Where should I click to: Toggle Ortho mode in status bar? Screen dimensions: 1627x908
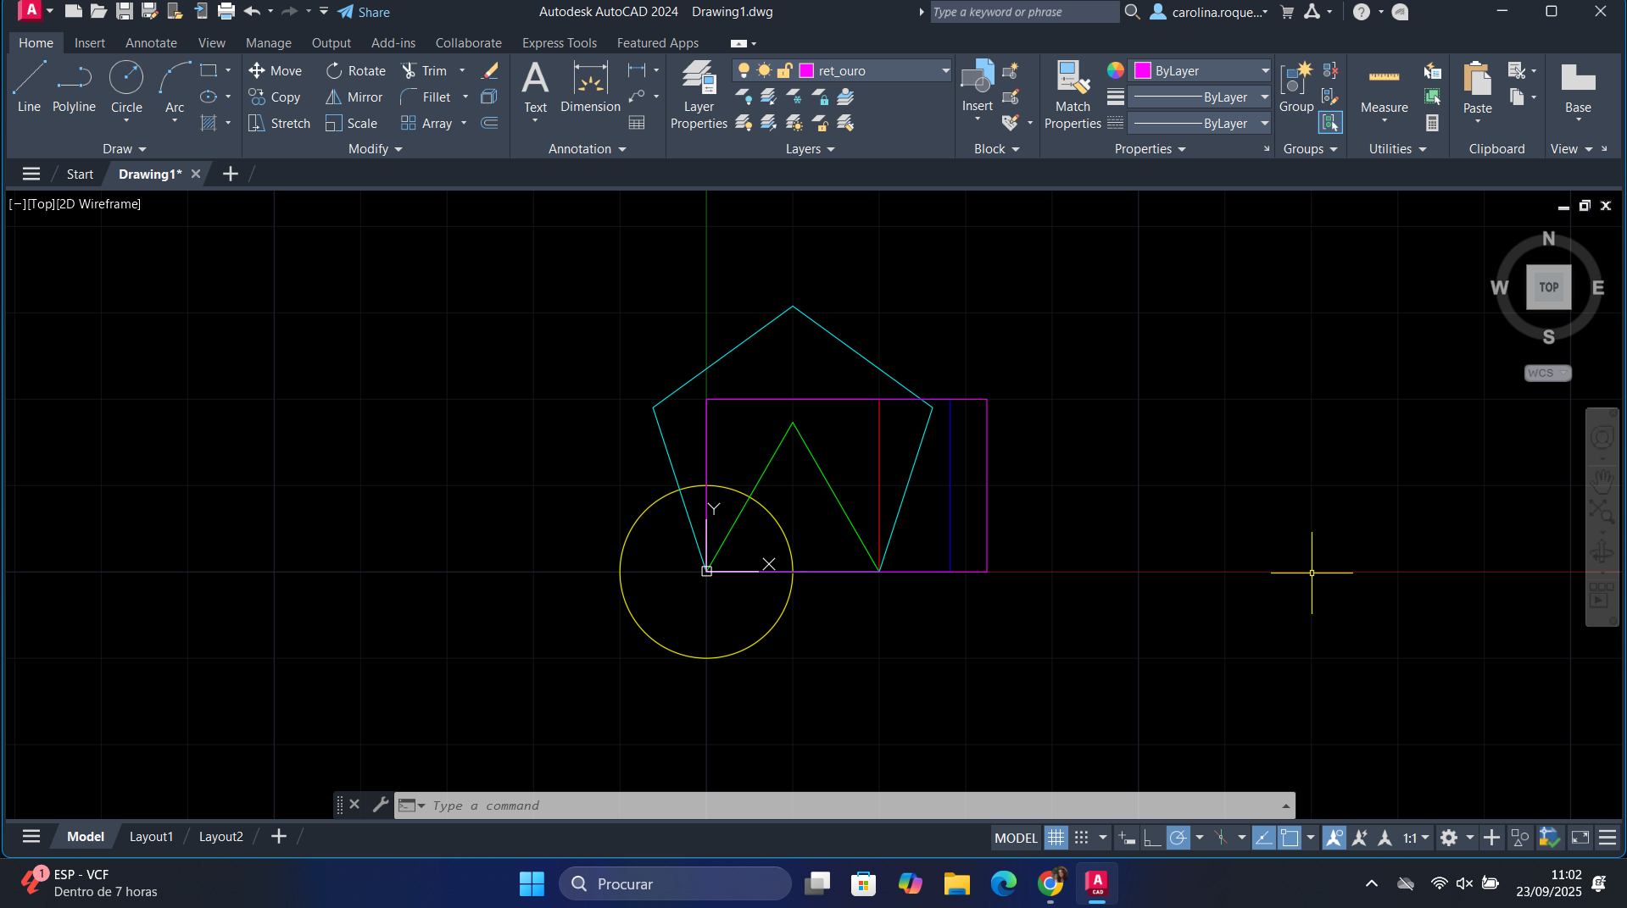point(1151,838)
